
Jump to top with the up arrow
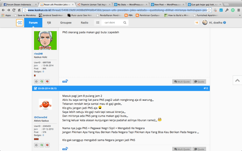[x=237, y=80]
